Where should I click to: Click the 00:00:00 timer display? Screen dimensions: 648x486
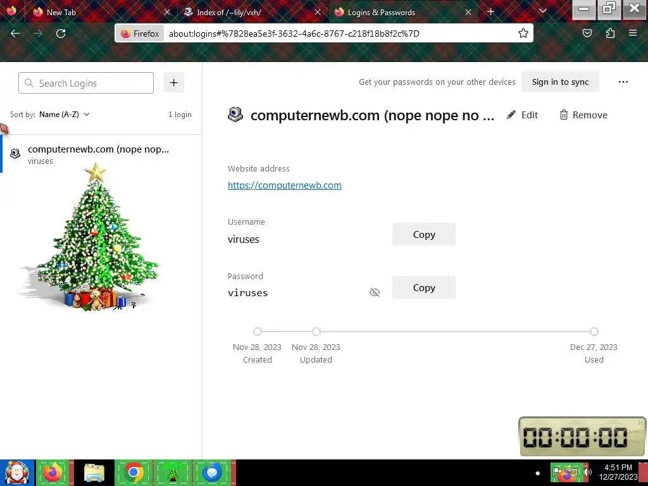point(575,437)
